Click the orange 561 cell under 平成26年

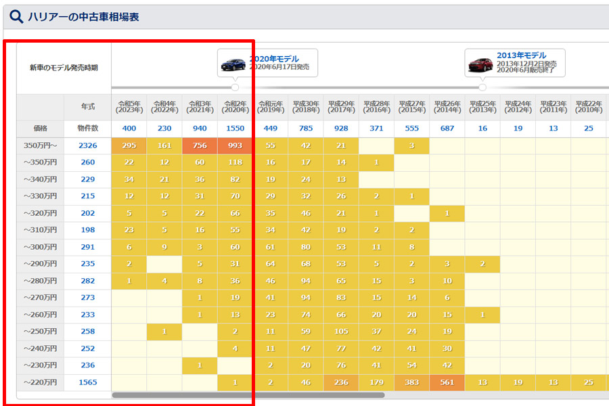pyautogui.click(x=447, y=382)
